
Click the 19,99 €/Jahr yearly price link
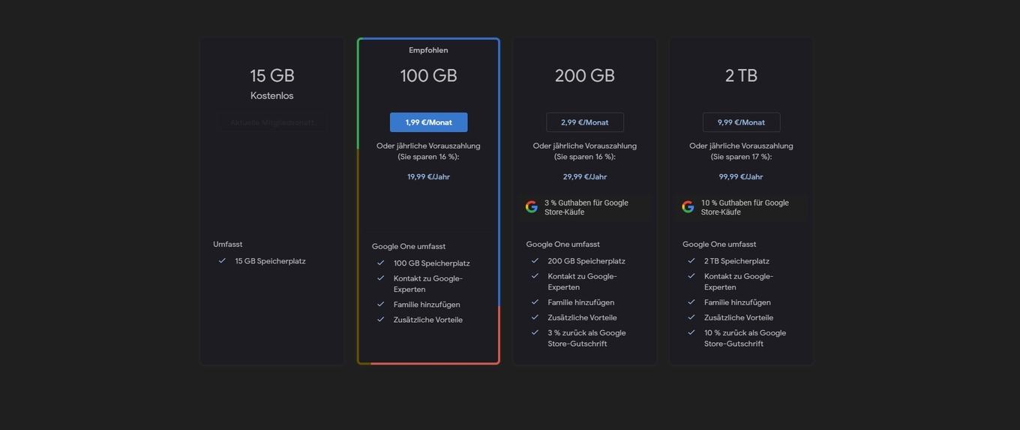(x=428, y=177)
